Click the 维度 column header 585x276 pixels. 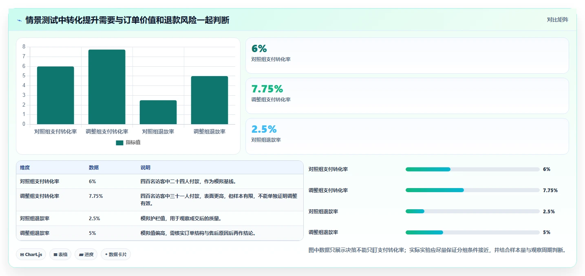(x=25, y=168)
